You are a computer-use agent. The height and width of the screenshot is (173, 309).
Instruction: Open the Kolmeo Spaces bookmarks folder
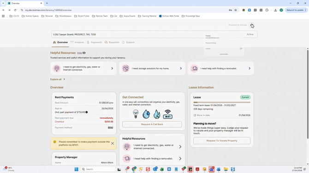tap(30, 16)
